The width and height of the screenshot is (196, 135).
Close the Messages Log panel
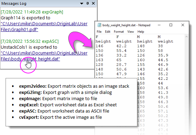pos(93,3)
